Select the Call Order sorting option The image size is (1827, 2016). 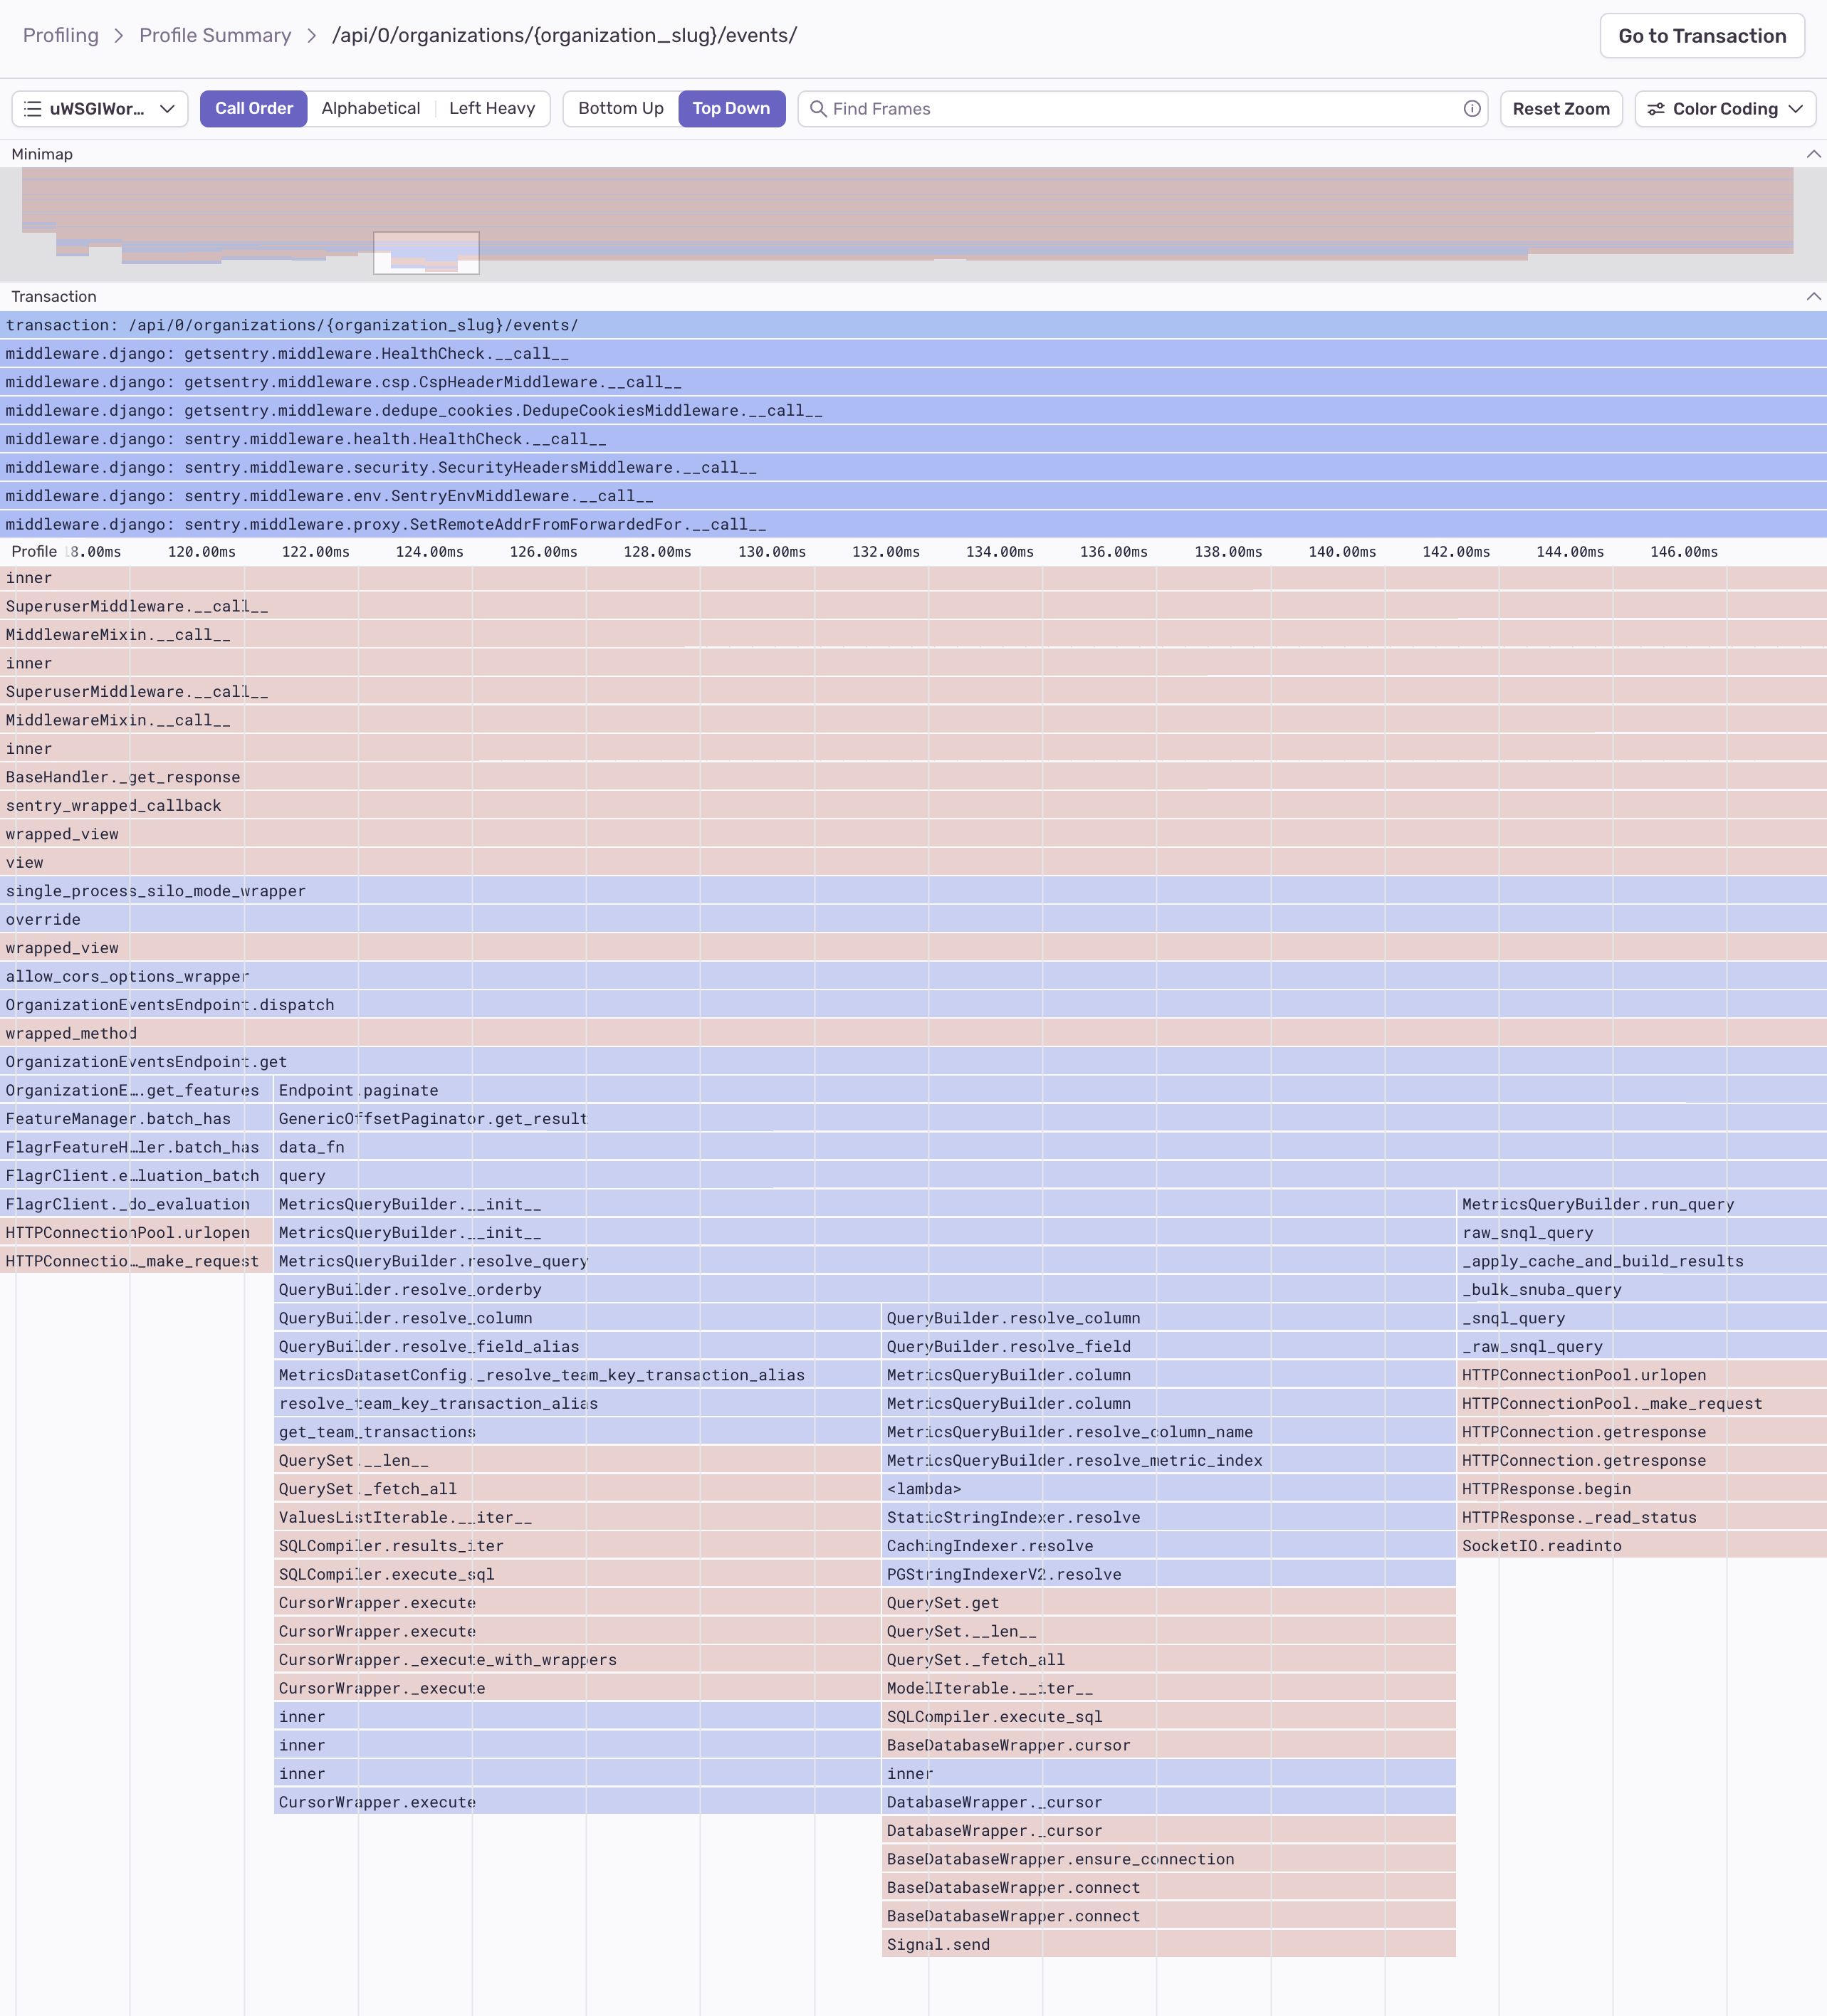click(x=254, y=109)
